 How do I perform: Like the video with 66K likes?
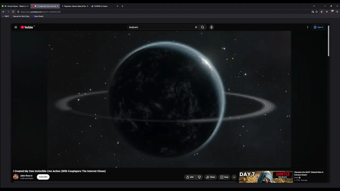190,177
